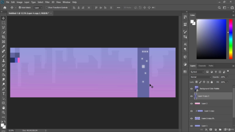Open the Image menu
This screenshot has height=132, width=235.
(19, 2)
